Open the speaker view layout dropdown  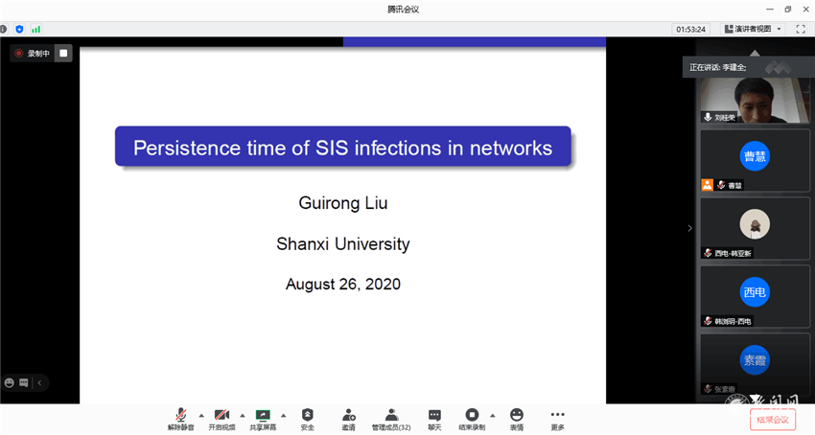pos(753,29)
